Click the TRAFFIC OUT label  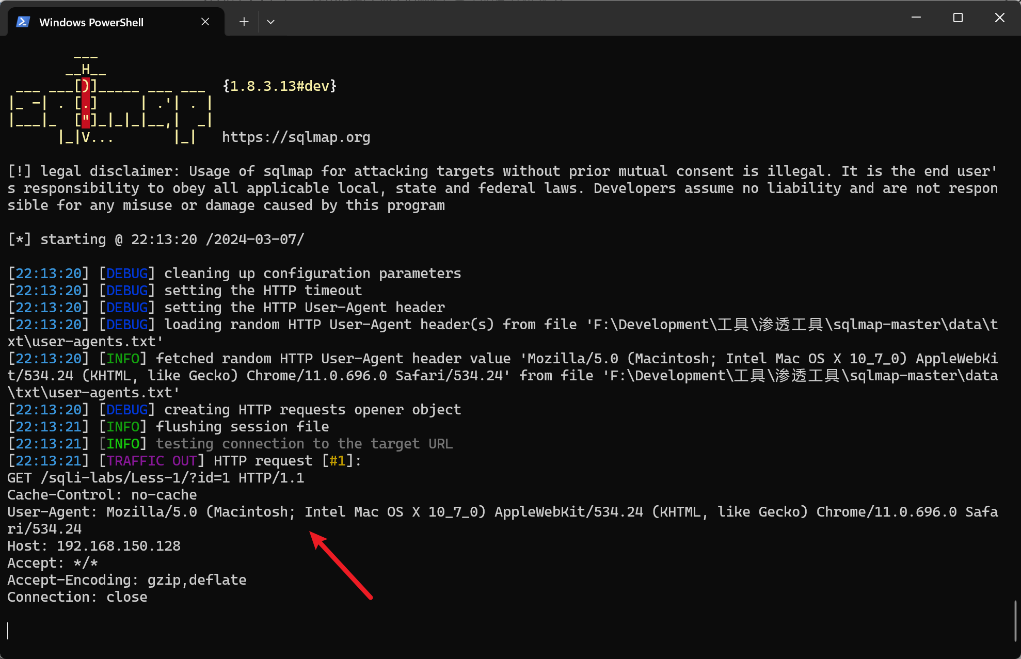pyautogui.click(x=152, y=461)
